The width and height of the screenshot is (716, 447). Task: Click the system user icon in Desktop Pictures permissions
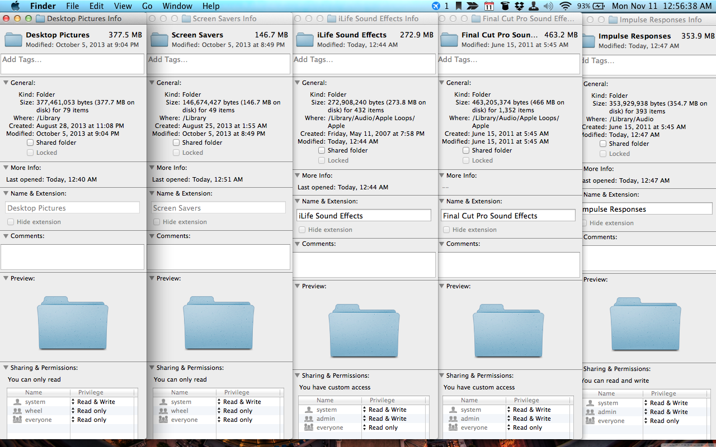(x=17, y=402)
